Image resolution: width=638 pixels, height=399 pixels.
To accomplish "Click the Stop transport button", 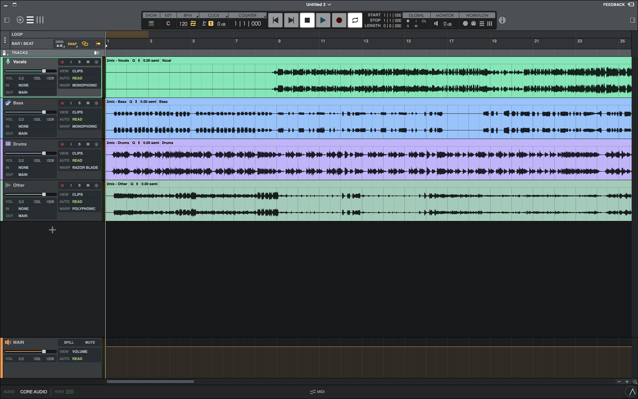I will (307, 20).
